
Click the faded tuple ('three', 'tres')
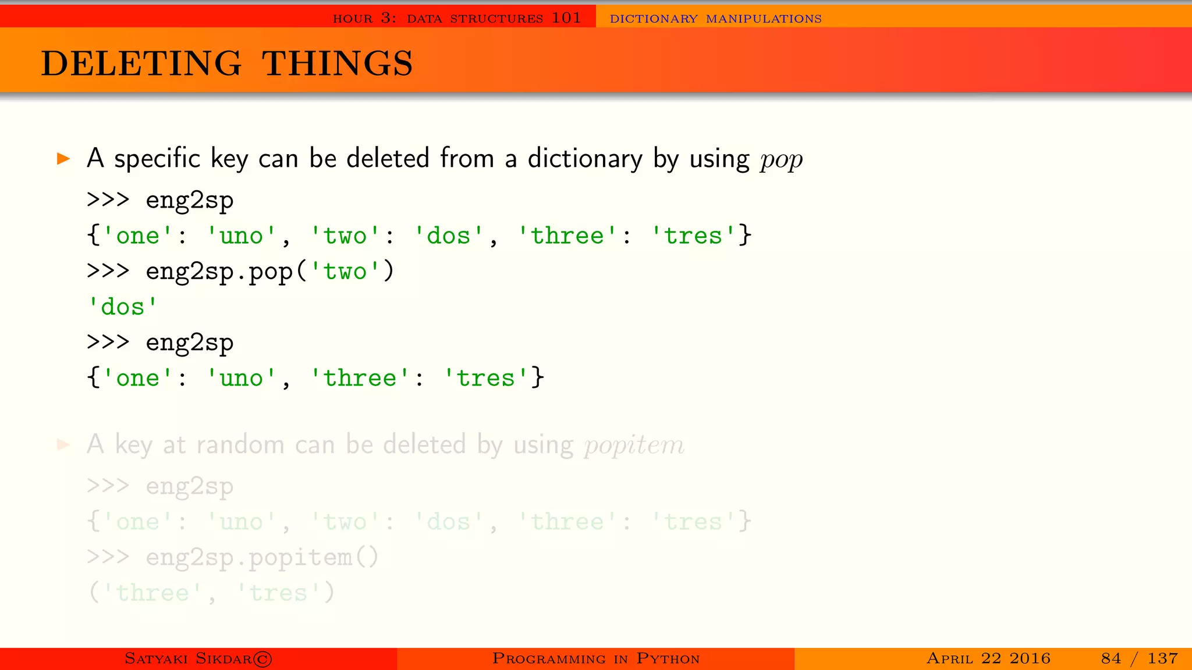(212, 593)
